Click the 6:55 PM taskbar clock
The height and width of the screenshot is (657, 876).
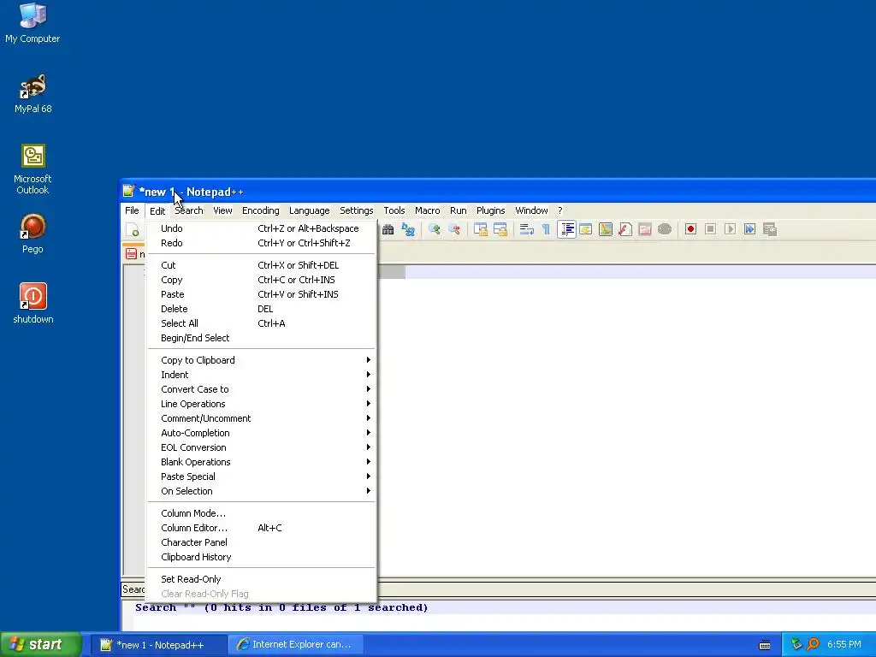pyautogui.click(x=843, y=645)
